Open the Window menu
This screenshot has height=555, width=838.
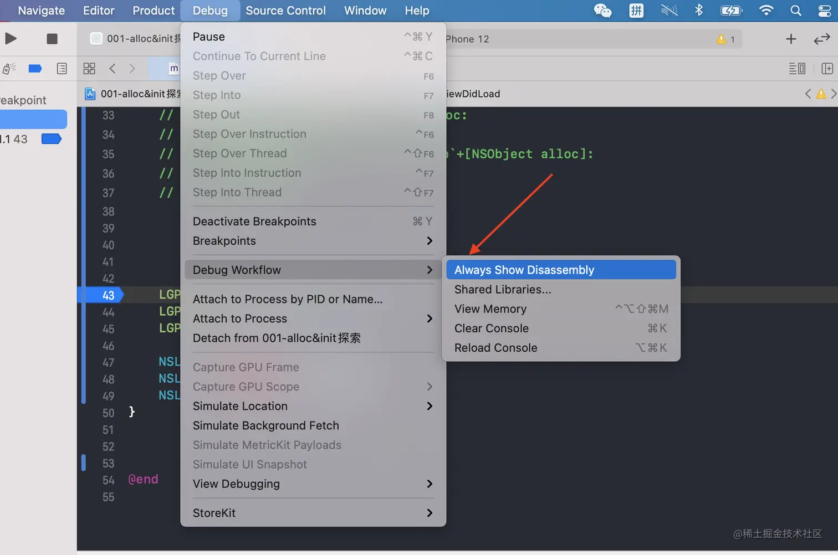(365, 11)
